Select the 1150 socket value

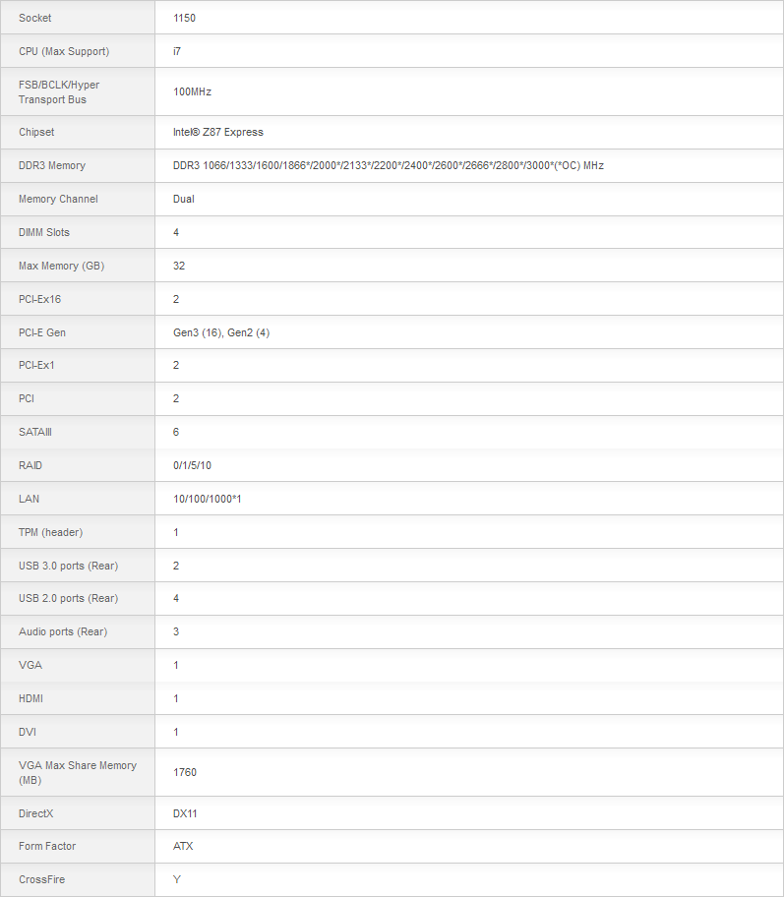coord(184,18)
